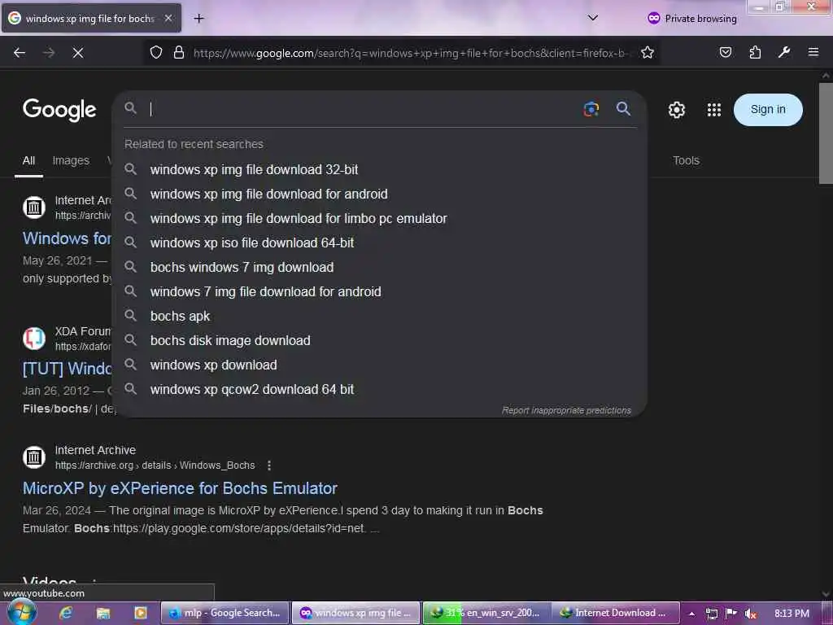833x625 pixels.
Task: Search by image using Google Lens
Action: click(591, 109)
